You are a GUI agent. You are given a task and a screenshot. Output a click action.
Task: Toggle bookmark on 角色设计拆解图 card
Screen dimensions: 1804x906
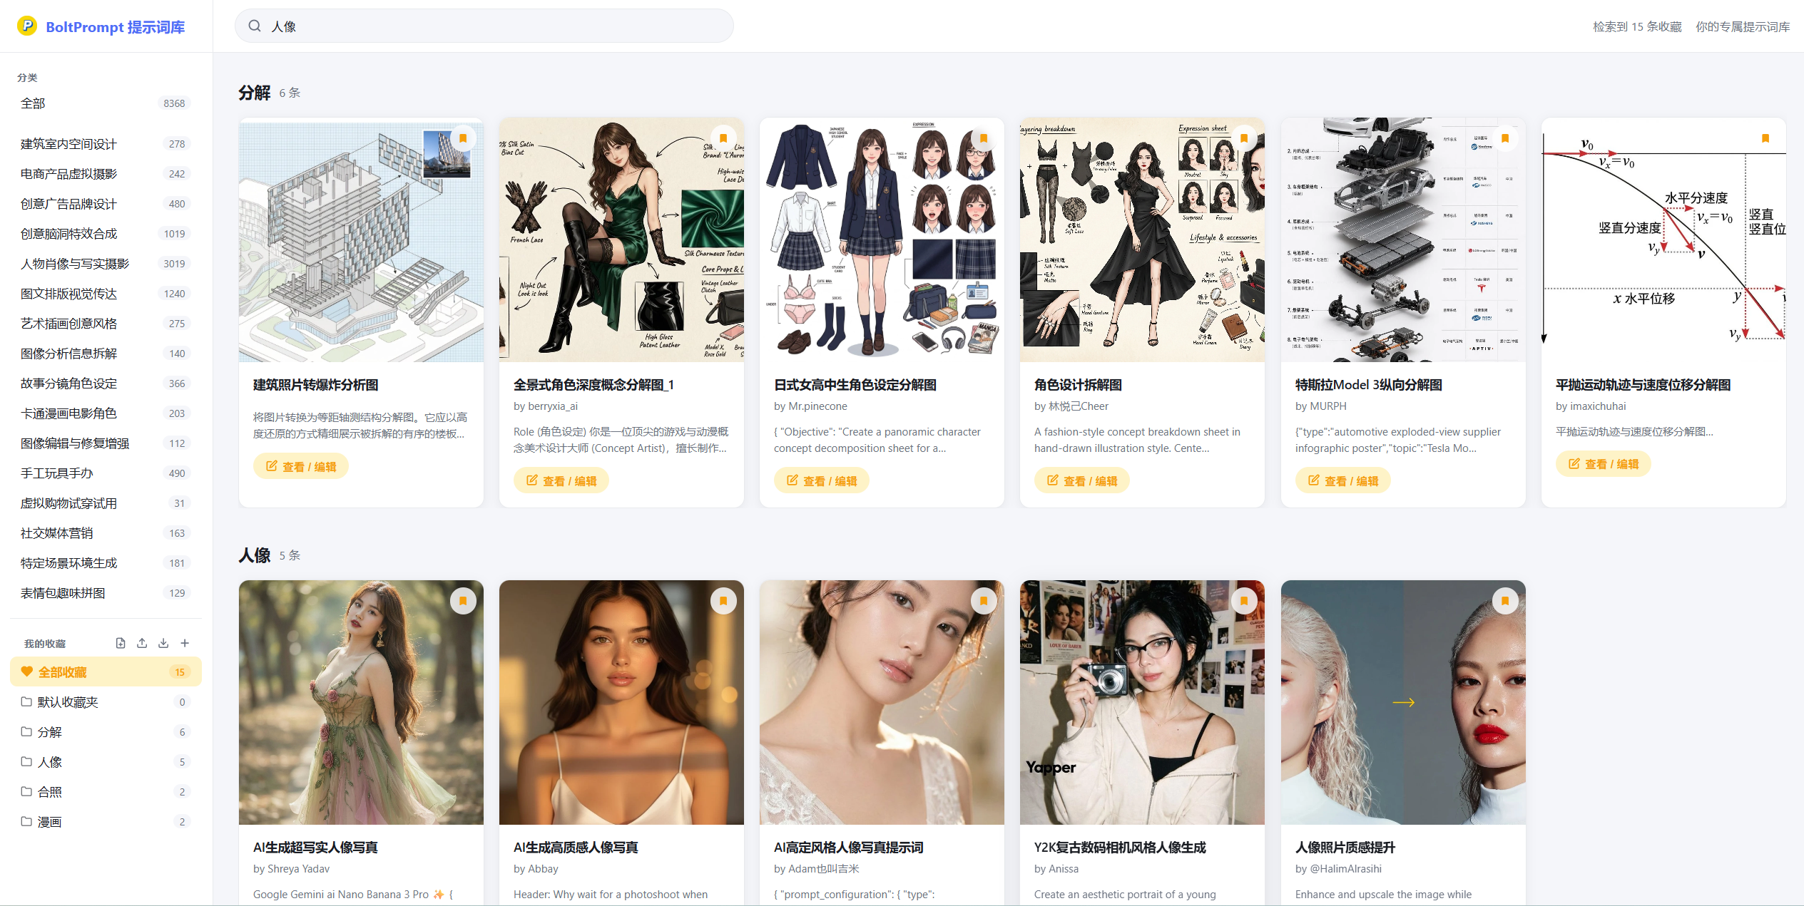pos(1244,138)
